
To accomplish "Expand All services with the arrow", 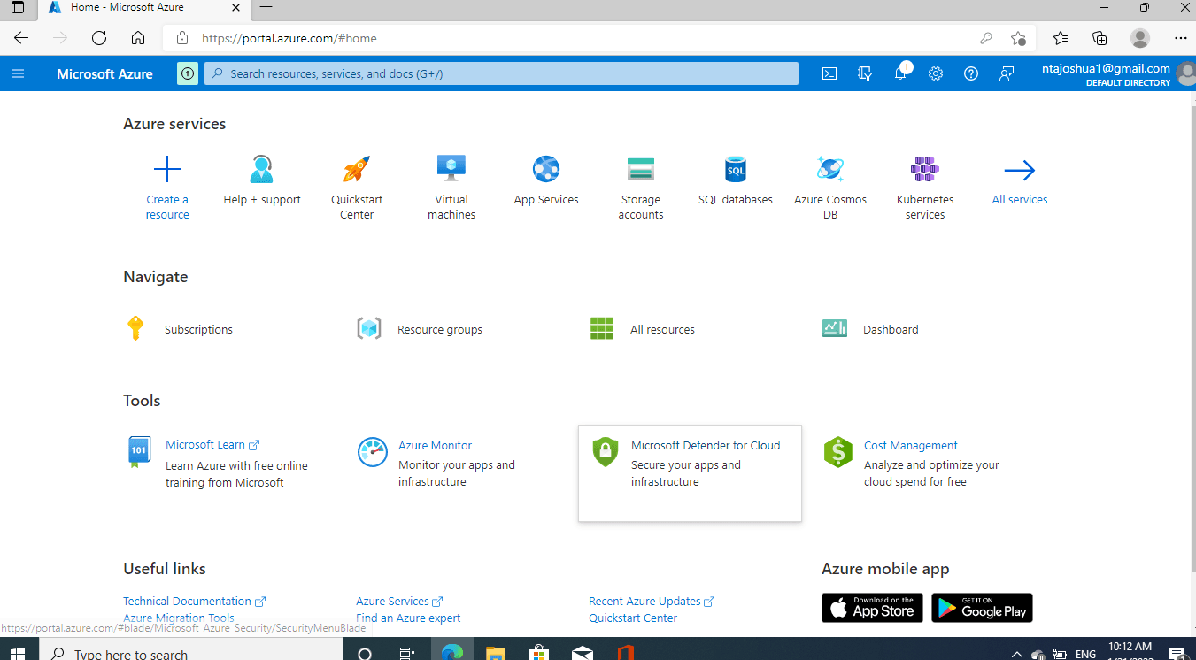I will click(1019, 171).
